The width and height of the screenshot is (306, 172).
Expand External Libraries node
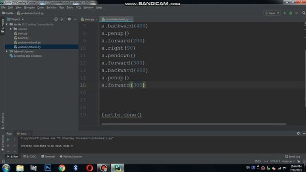click(x=7, y=51)
